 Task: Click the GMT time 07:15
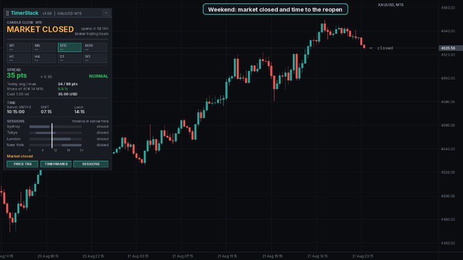(x=46, y=112)
